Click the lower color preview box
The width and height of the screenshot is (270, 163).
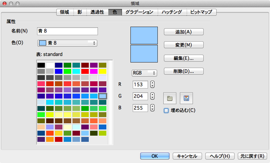pyautogui.click(x=144, y=54)
